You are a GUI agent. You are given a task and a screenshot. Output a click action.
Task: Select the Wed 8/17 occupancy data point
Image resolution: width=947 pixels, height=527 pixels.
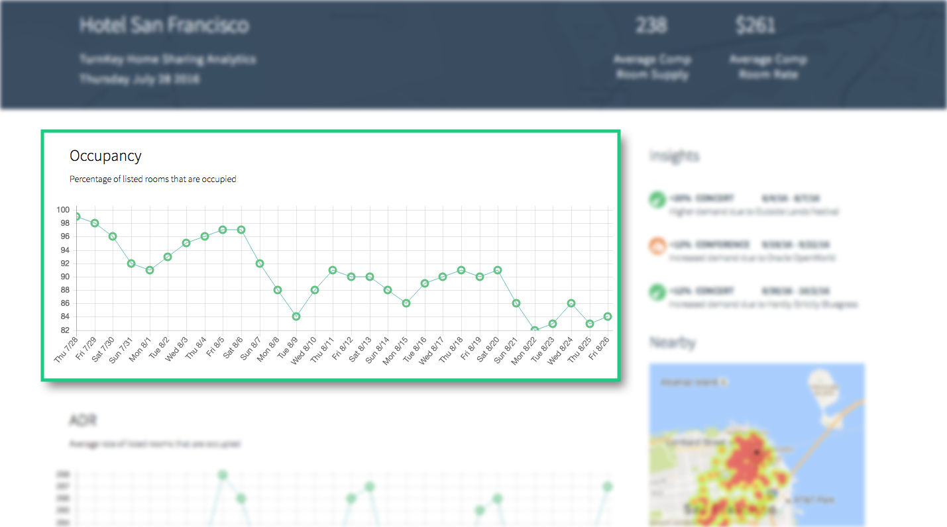443,277
